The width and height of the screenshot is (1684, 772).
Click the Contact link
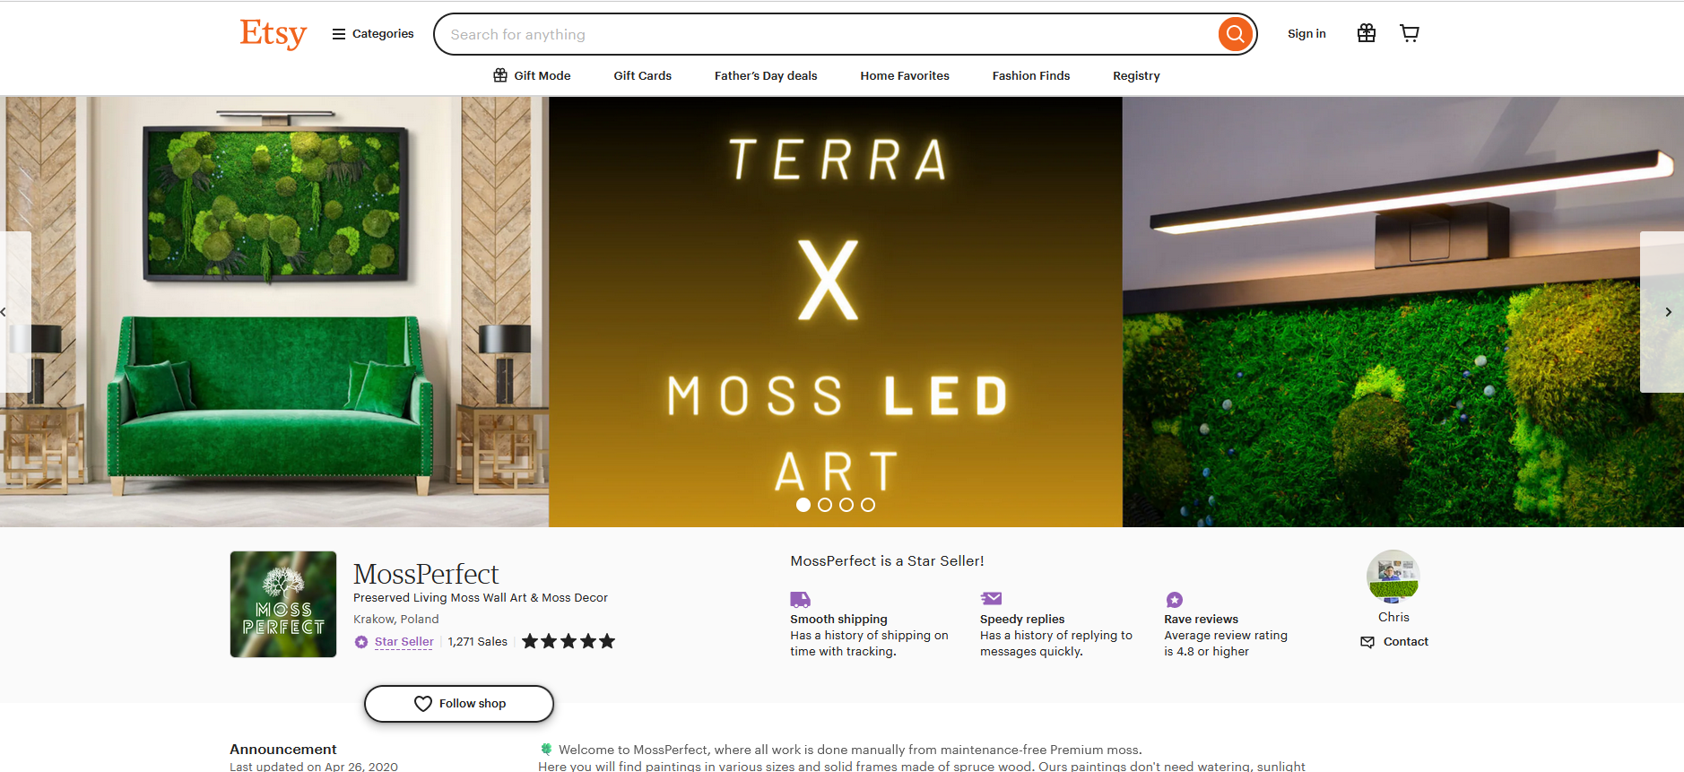pyautogui.click(x=1394, y=642)
